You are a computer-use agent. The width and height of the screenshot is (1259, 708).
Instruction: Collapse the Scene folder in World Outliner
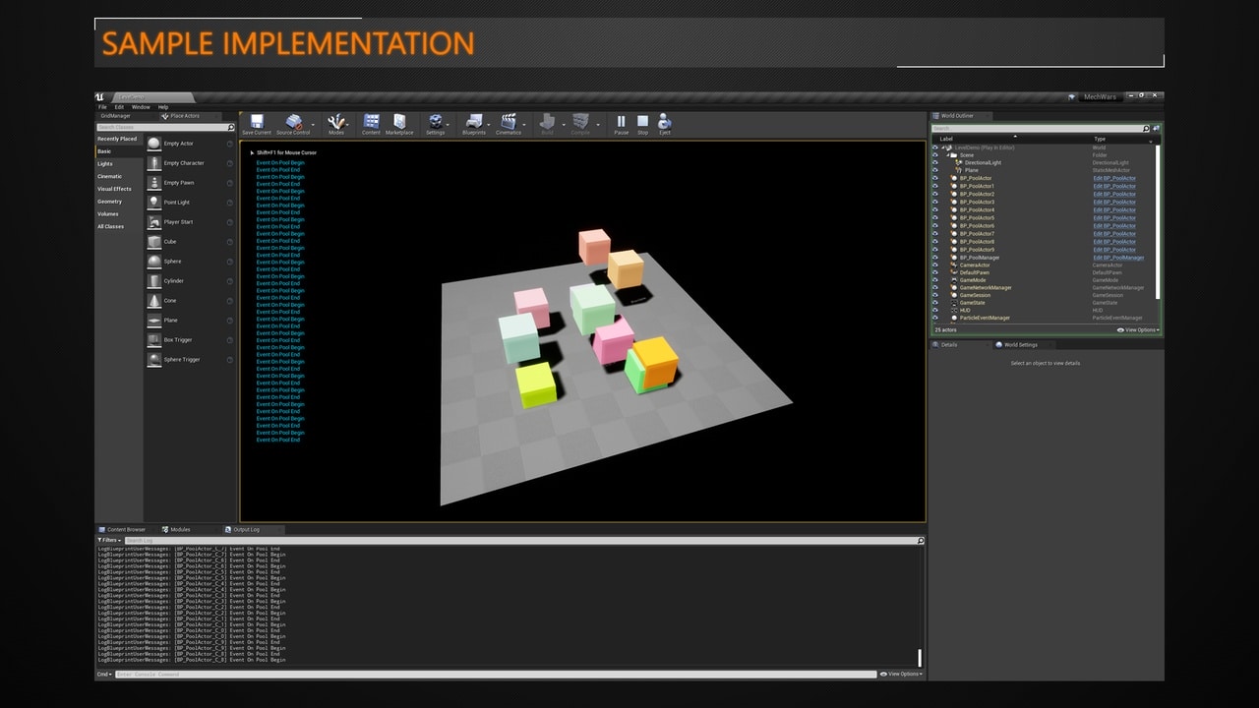pyautogui.click(x=946, y=155)
